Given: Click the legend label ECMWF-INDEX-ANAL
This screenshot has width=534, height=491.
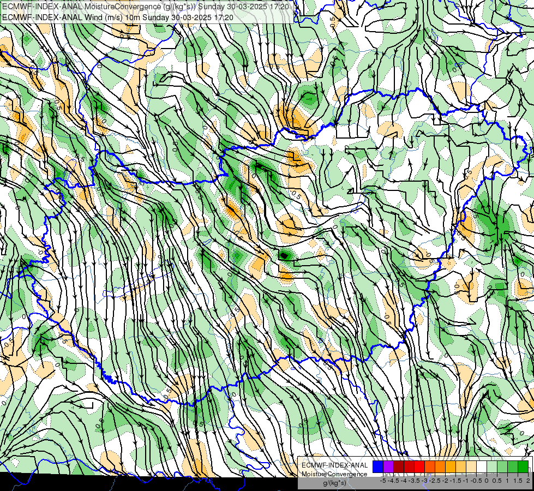Looking at the screenshot, I should click(334, 465).
